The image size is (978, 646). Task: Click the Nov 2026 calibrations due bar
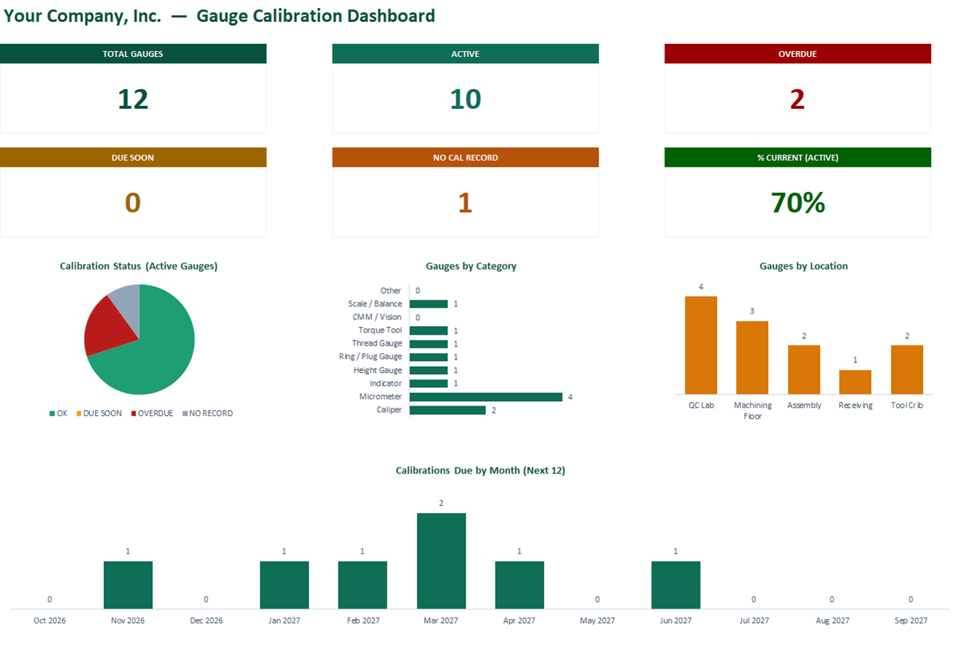tap(128, 585)
